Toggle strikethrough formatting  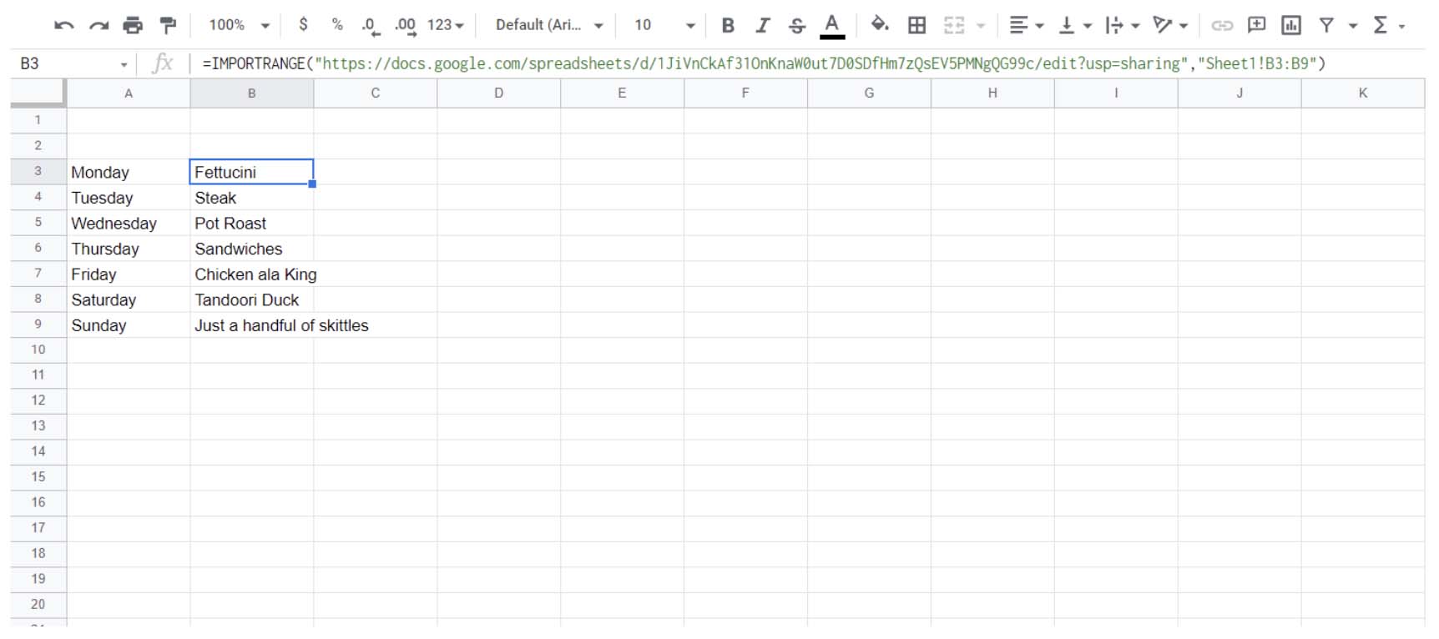point(797,25)
